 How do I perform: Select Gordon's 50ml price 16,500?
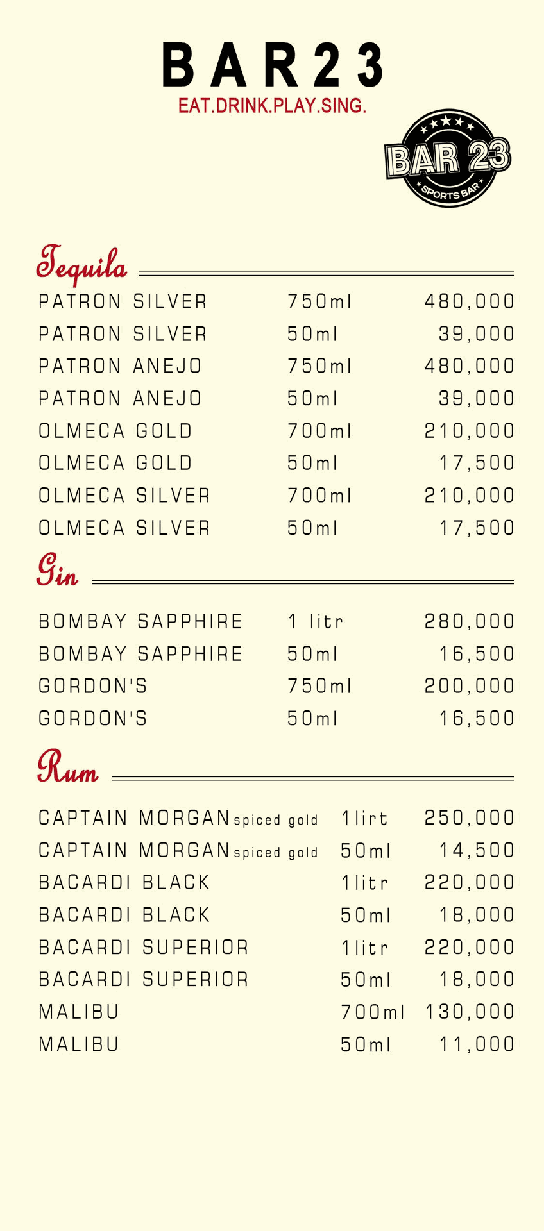tap(477, 718)
